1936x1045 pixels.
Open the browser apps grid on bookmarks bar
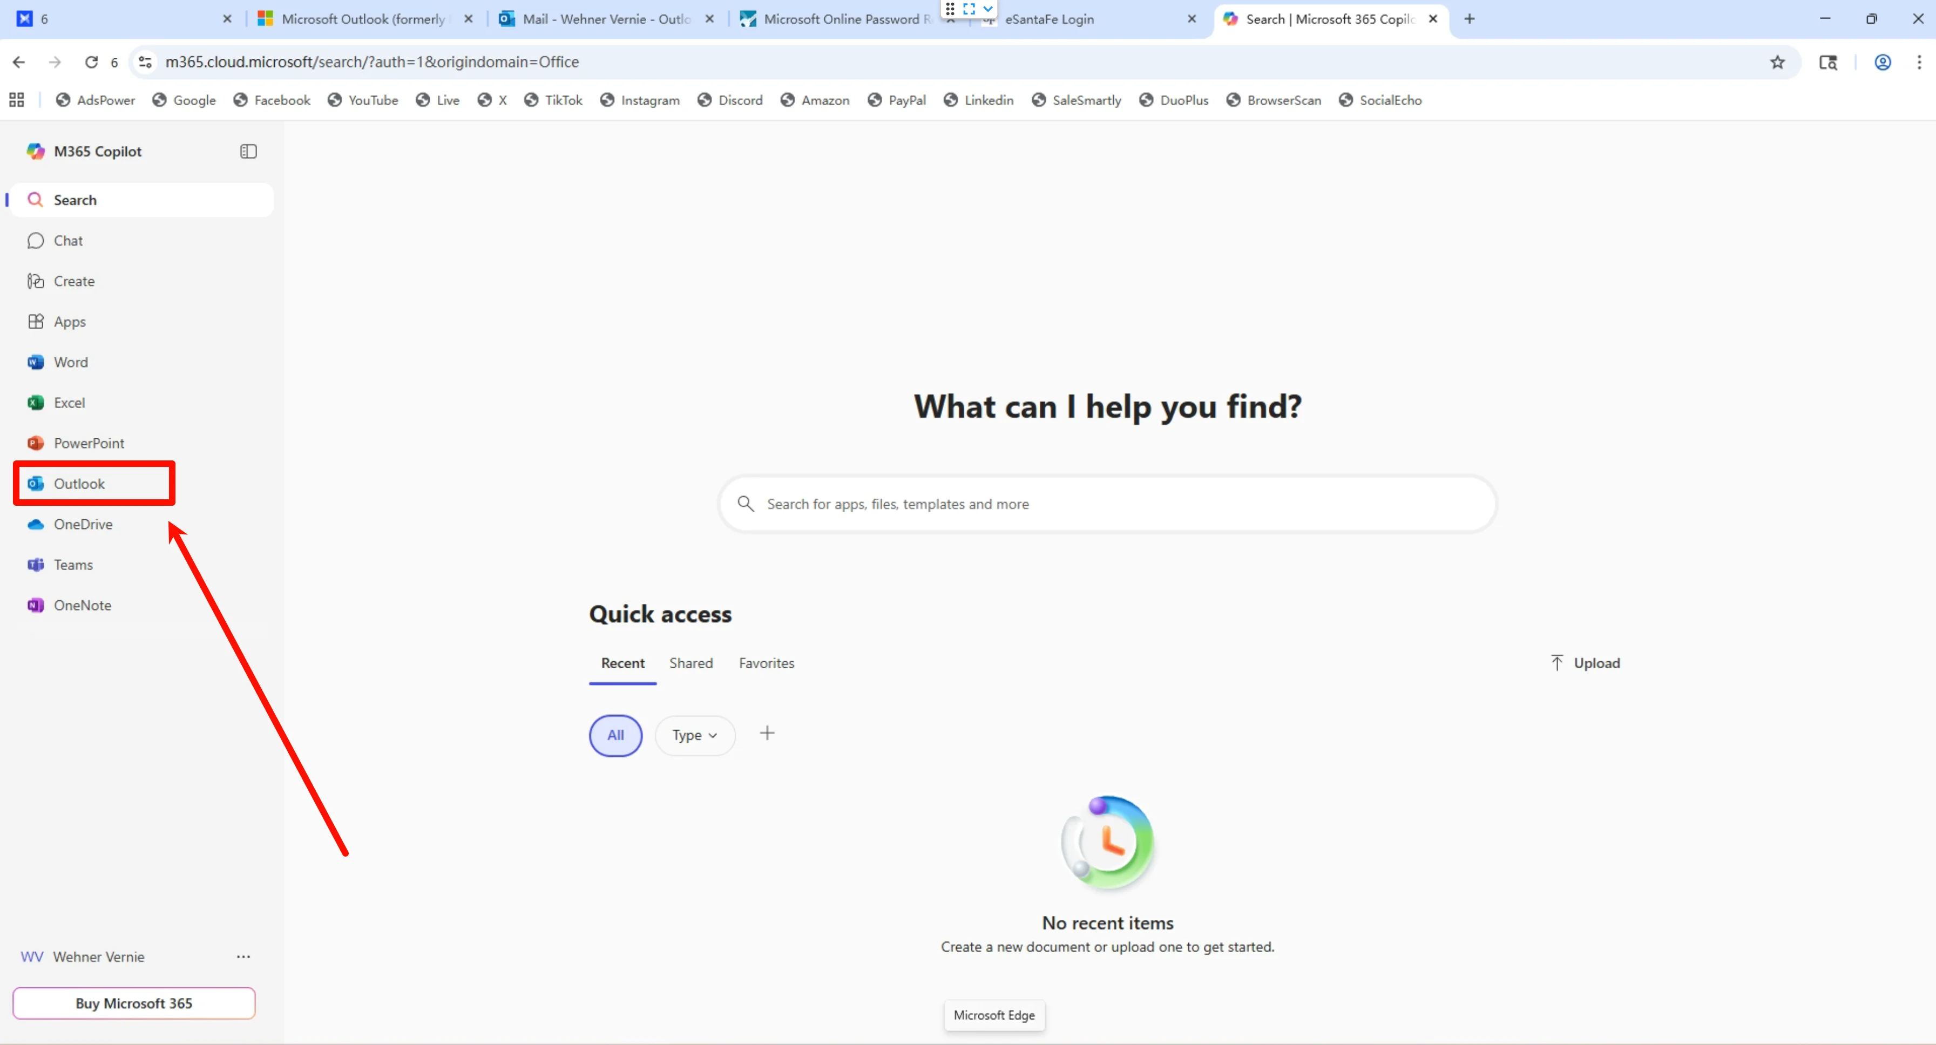[x=17, y=100]
